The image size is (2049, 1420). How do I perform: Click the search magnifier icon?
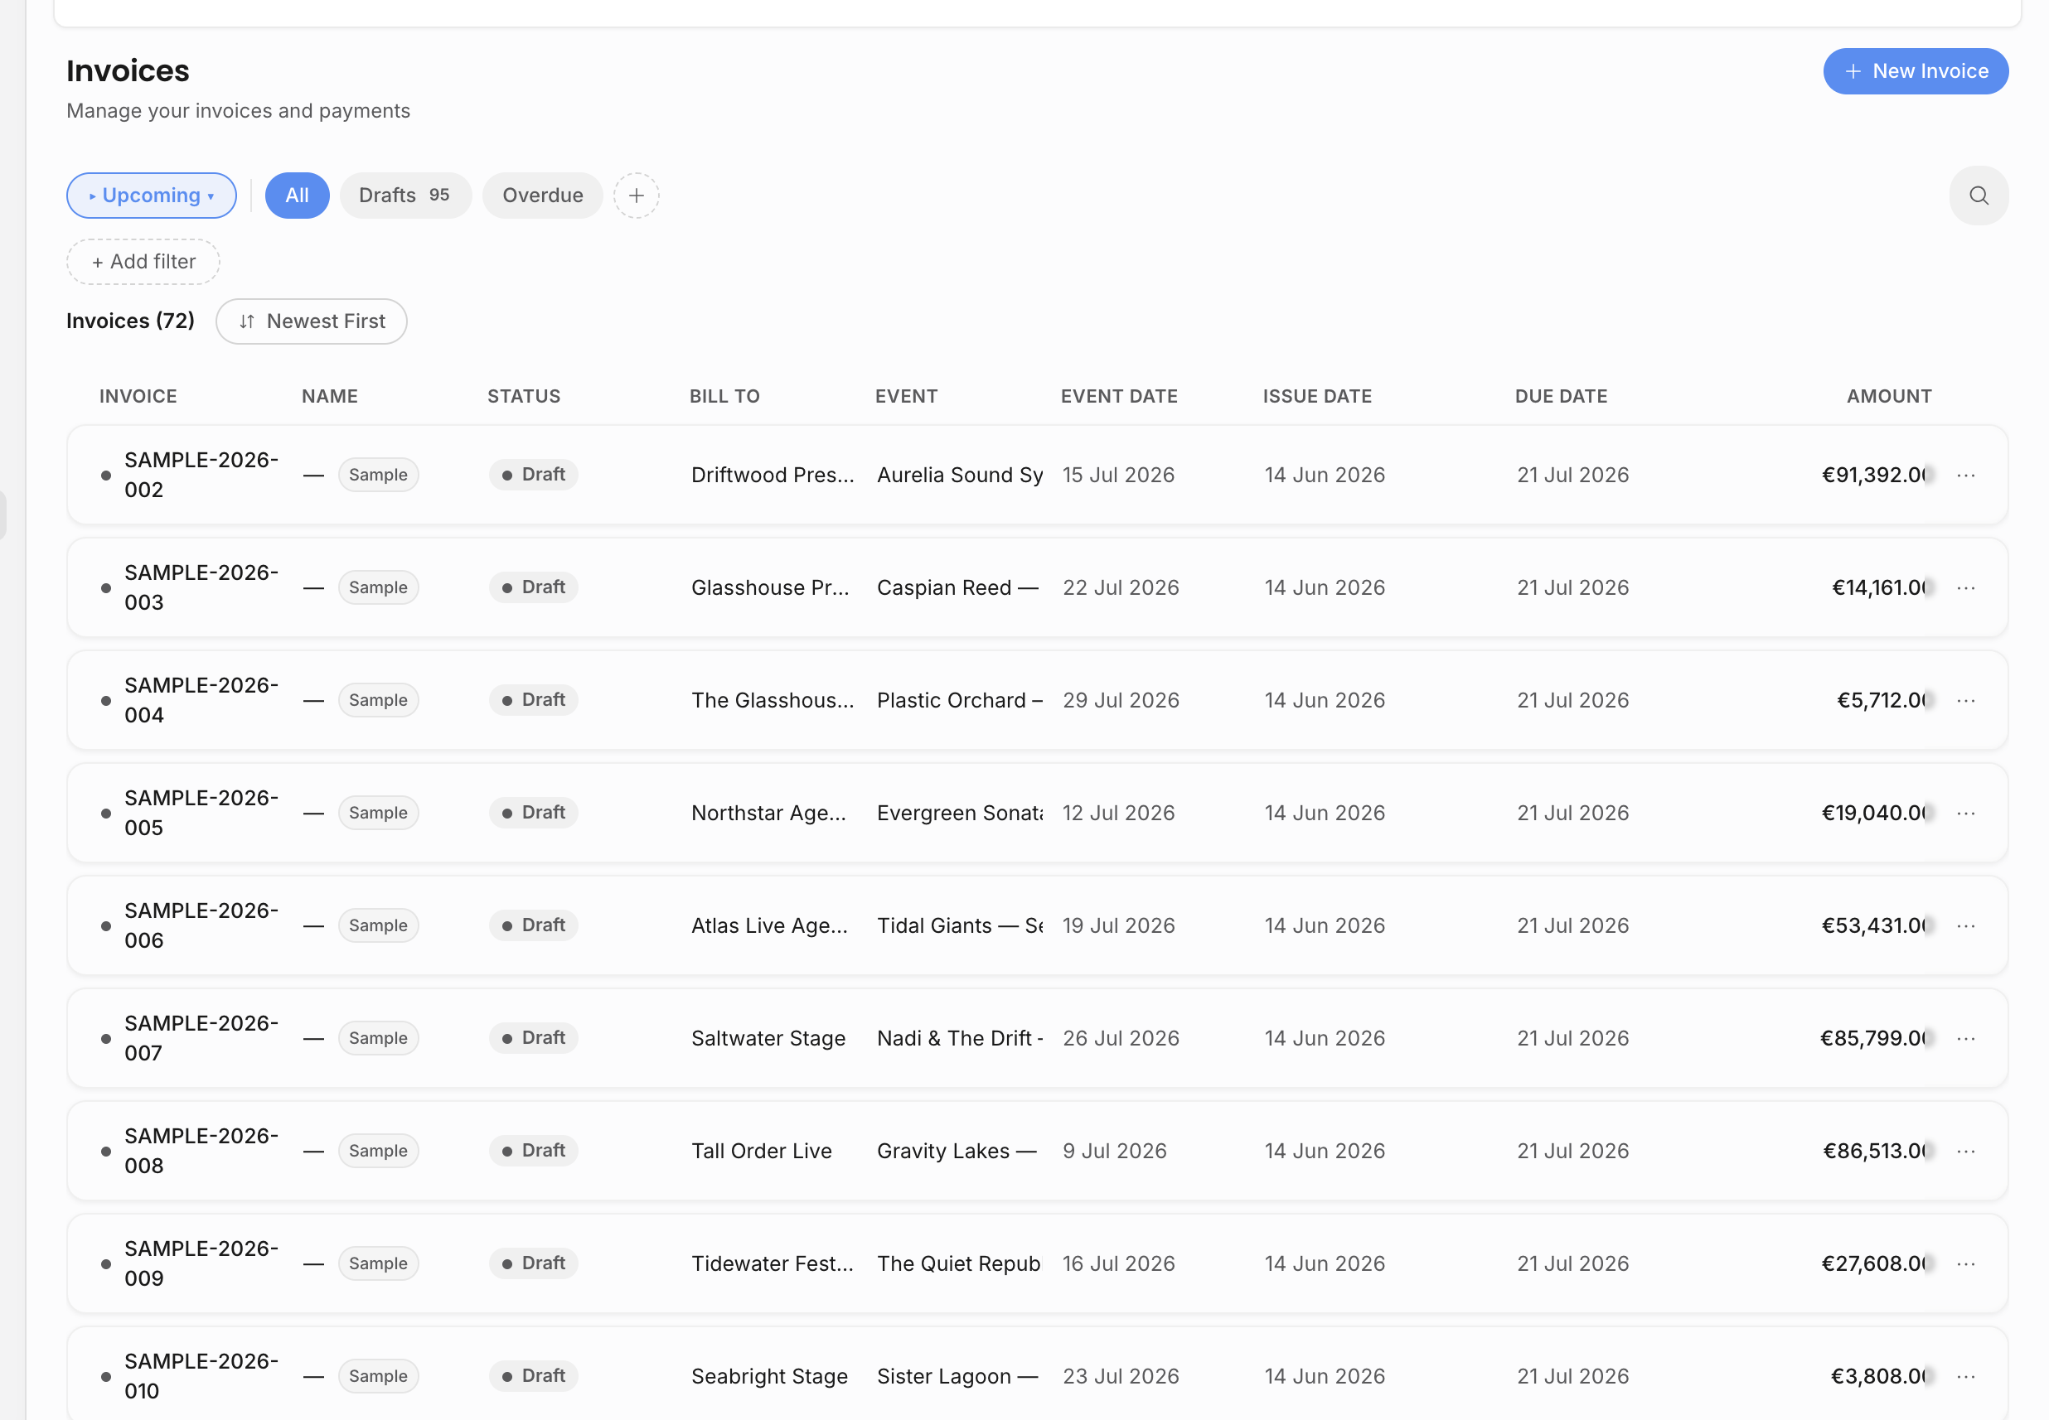(x=1978, y=196)
